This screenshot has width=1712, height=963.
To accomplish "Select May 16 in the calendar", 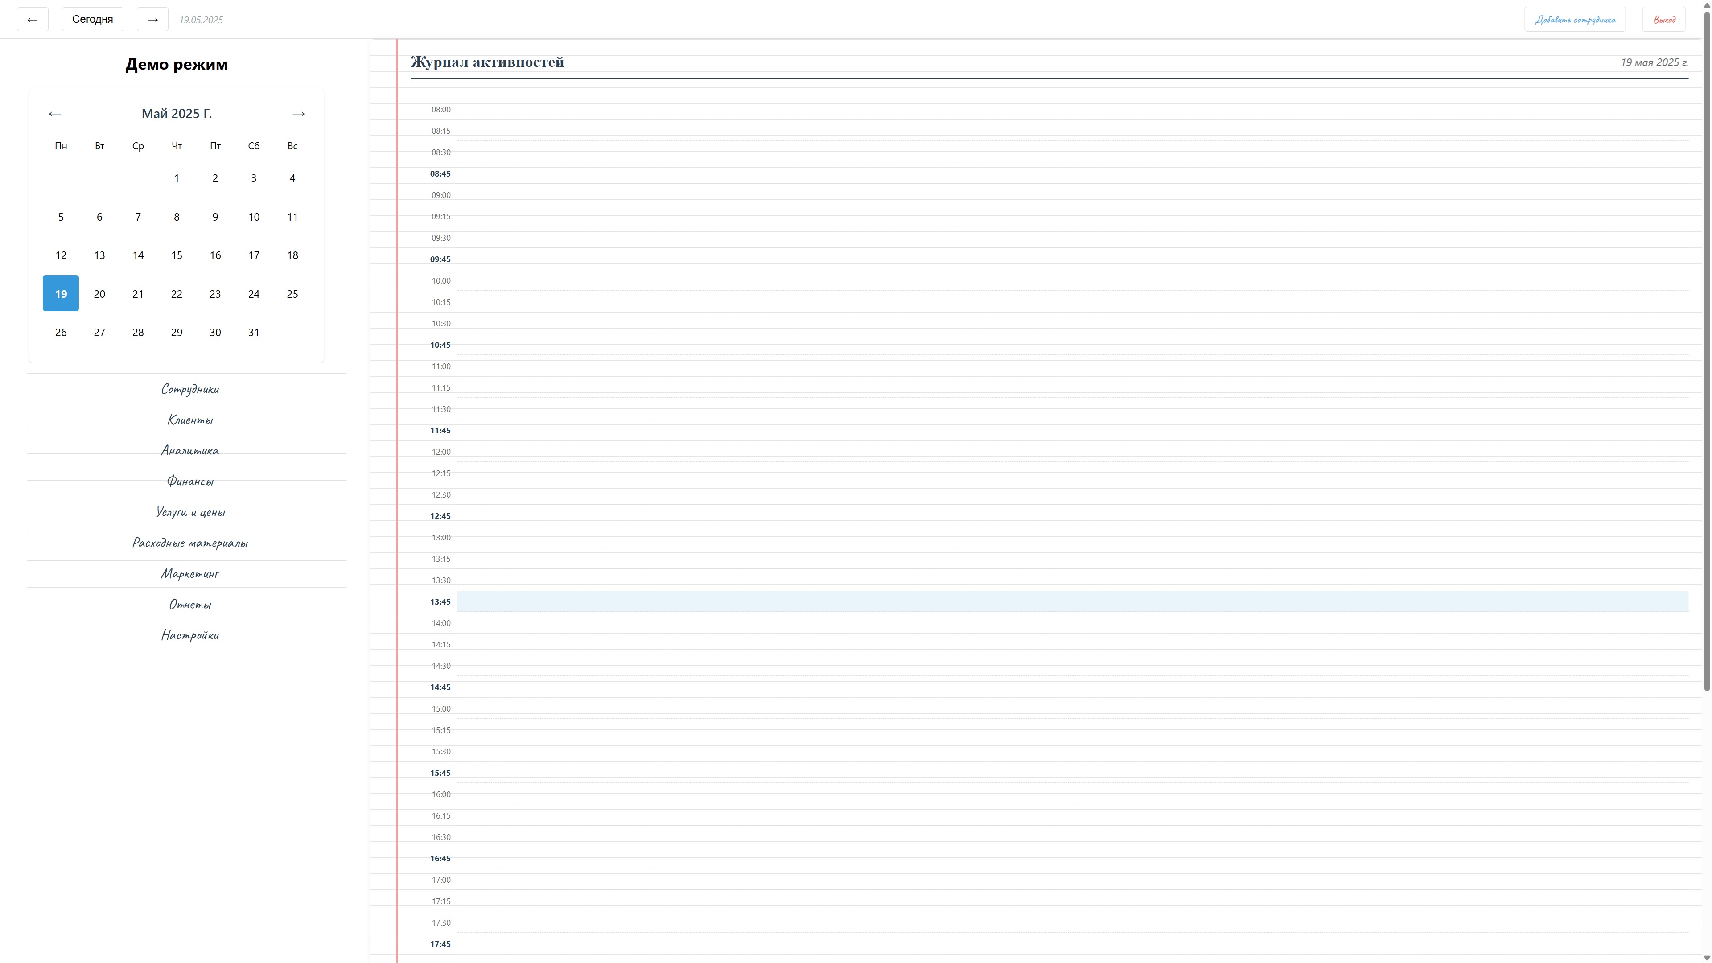I will (x=214, y=255).
